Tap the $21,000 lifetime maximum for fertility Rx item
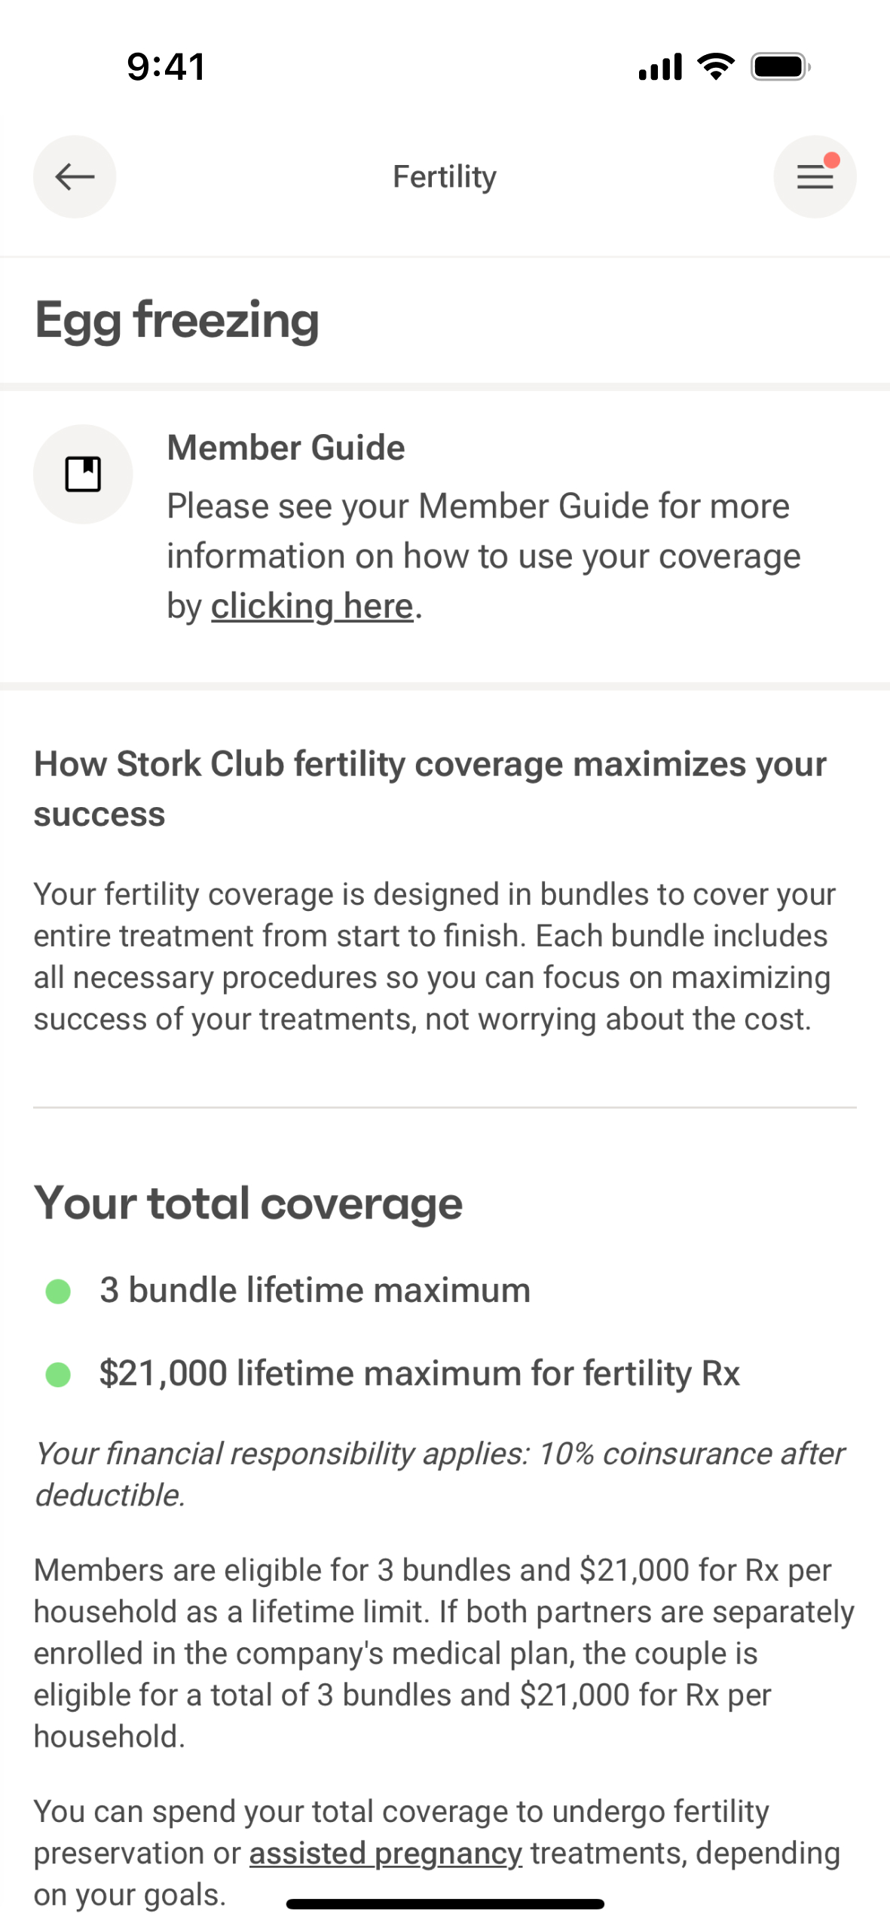Screen dimensions: 890x1926 [419, 1373]
